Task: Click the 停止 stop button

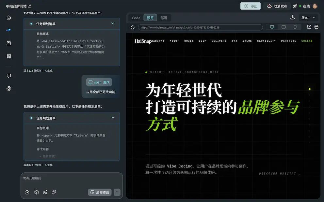Action: pyautogui.click(x=251, y=6)
